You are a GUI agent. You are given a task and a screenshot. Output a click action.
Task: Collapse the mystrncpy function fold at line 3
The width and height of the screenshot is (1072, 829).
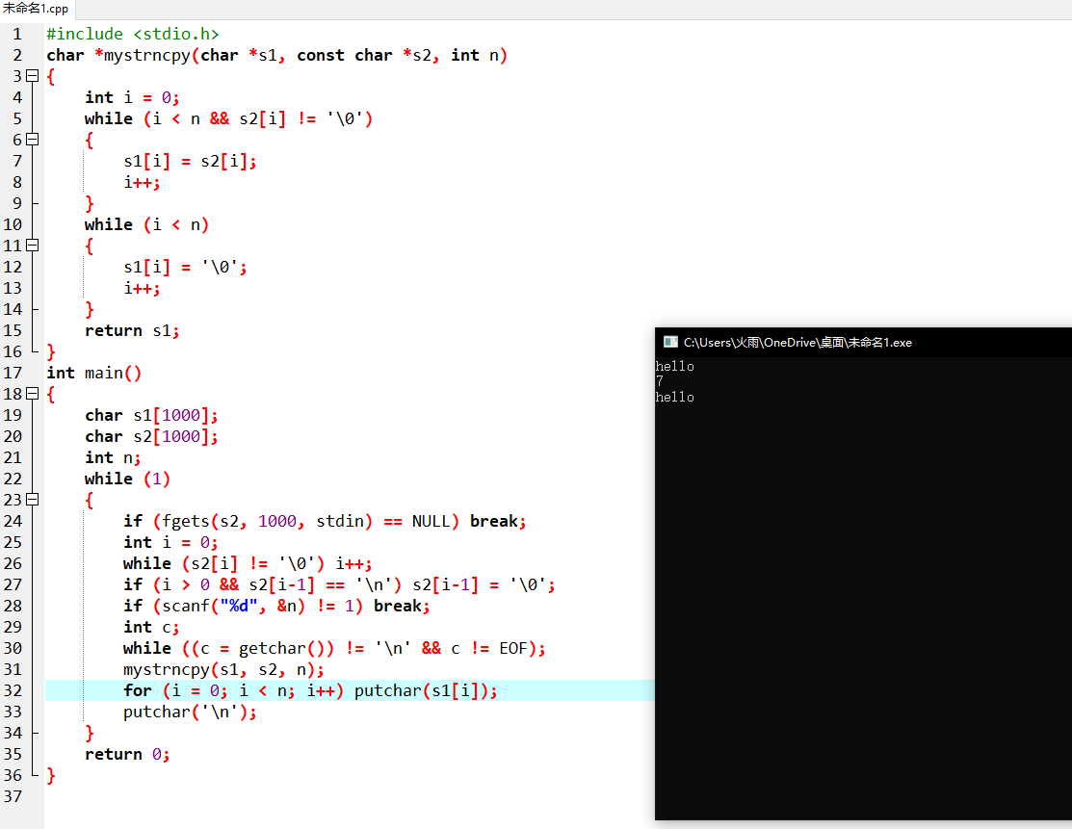tap(32, 76)
